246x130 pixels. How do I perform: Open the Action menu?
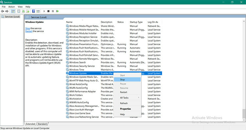point(11,7)
